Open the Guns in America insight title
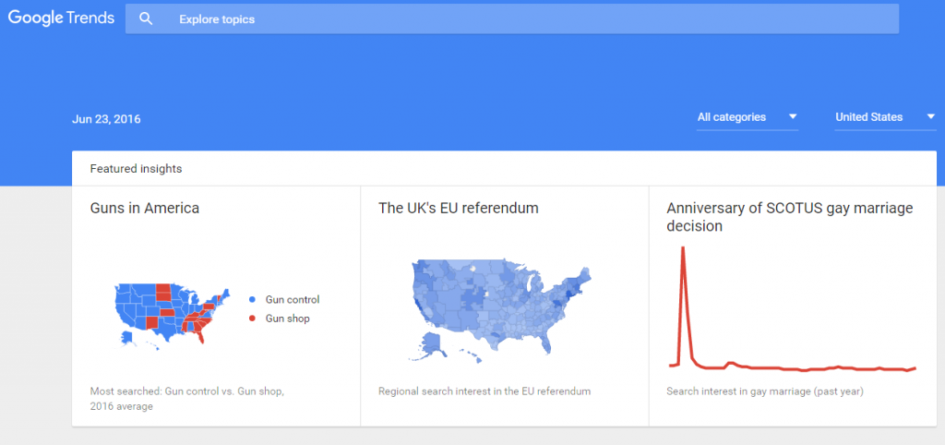The height and width of the screenshot is (445, 945). [x=145, y=209]
